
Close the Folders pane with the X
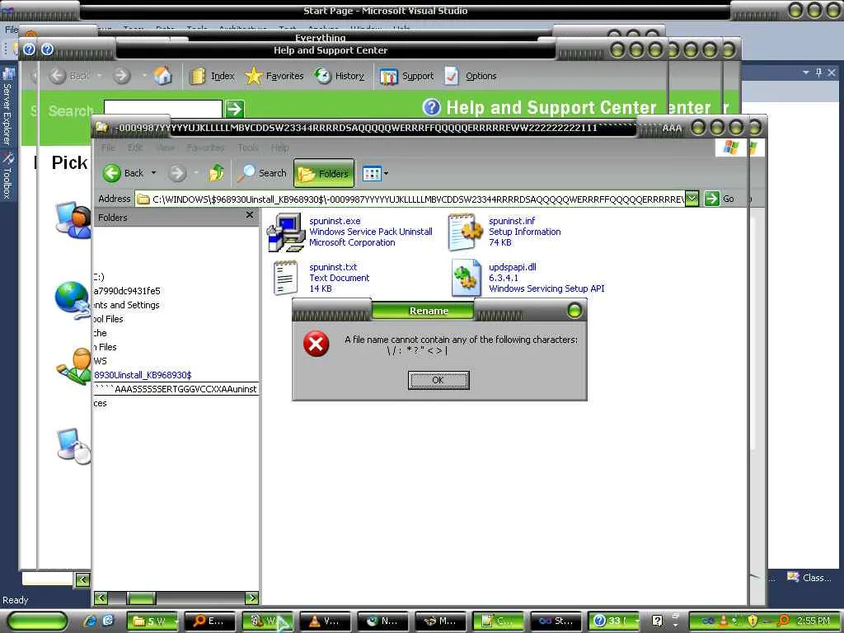pyautogui.click(x=249, y=215)
